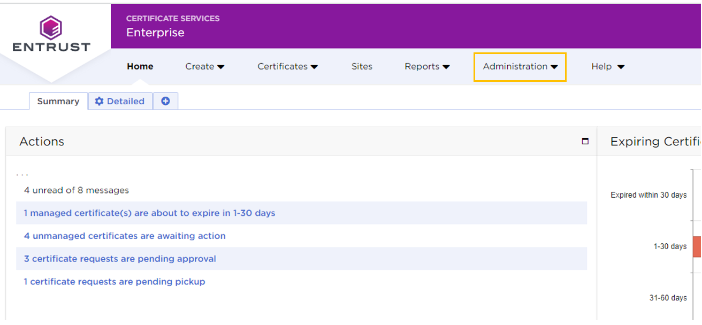
Task: Open certificate requests pending pickup link
Action: [115, 282]
